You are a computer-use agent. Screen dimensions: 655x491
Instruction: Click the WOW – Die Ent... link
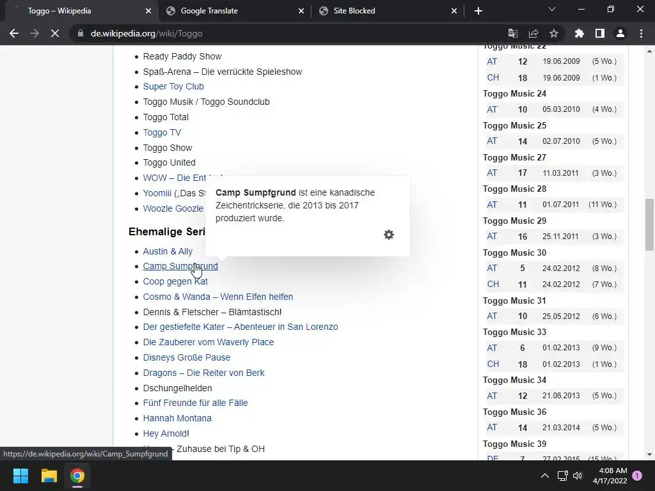[x=174, y=178]
